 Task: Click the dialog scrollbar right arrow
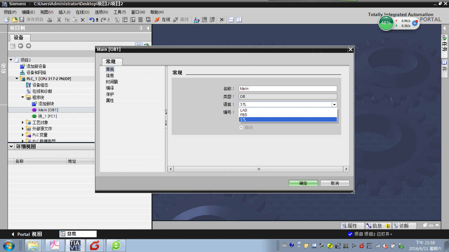[346, 169]
